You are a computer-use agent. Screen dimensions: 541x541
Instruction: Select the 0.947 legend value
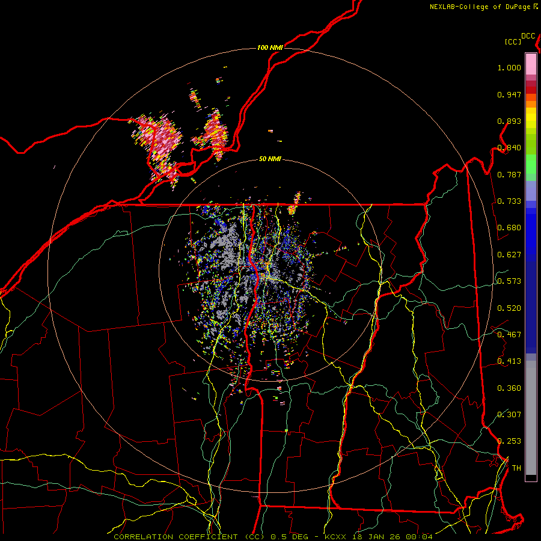(x=509, y=94)
